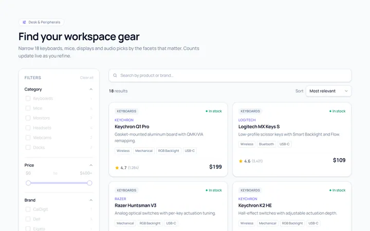Click the minimum price slider handle
Viewport: 370px width, 231px height.
(x=28, y=183)
